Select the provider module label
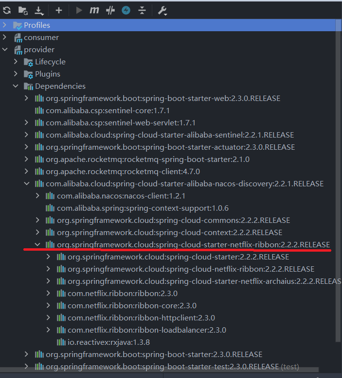342x378 pixels. point(39,50)
